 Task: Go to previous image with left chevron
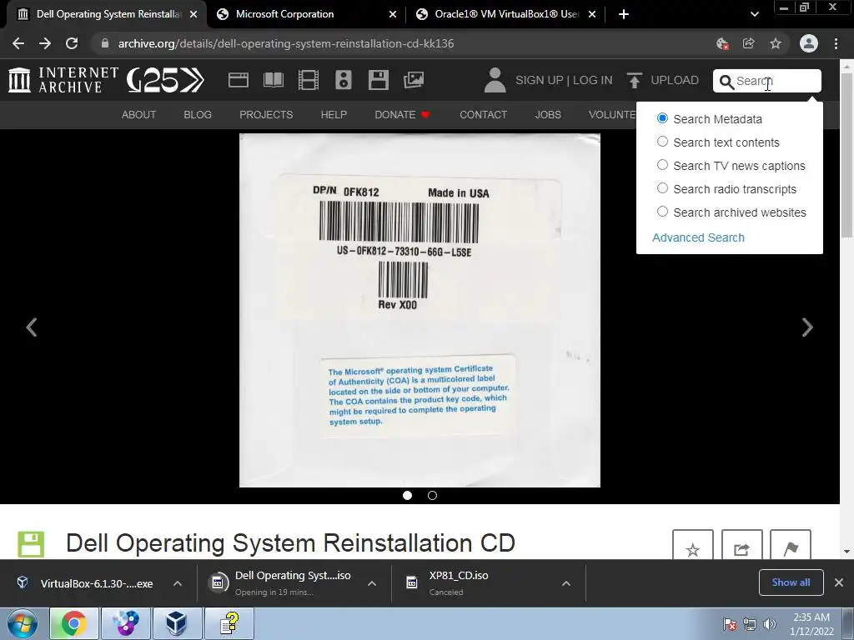click(x=32, y=327)
